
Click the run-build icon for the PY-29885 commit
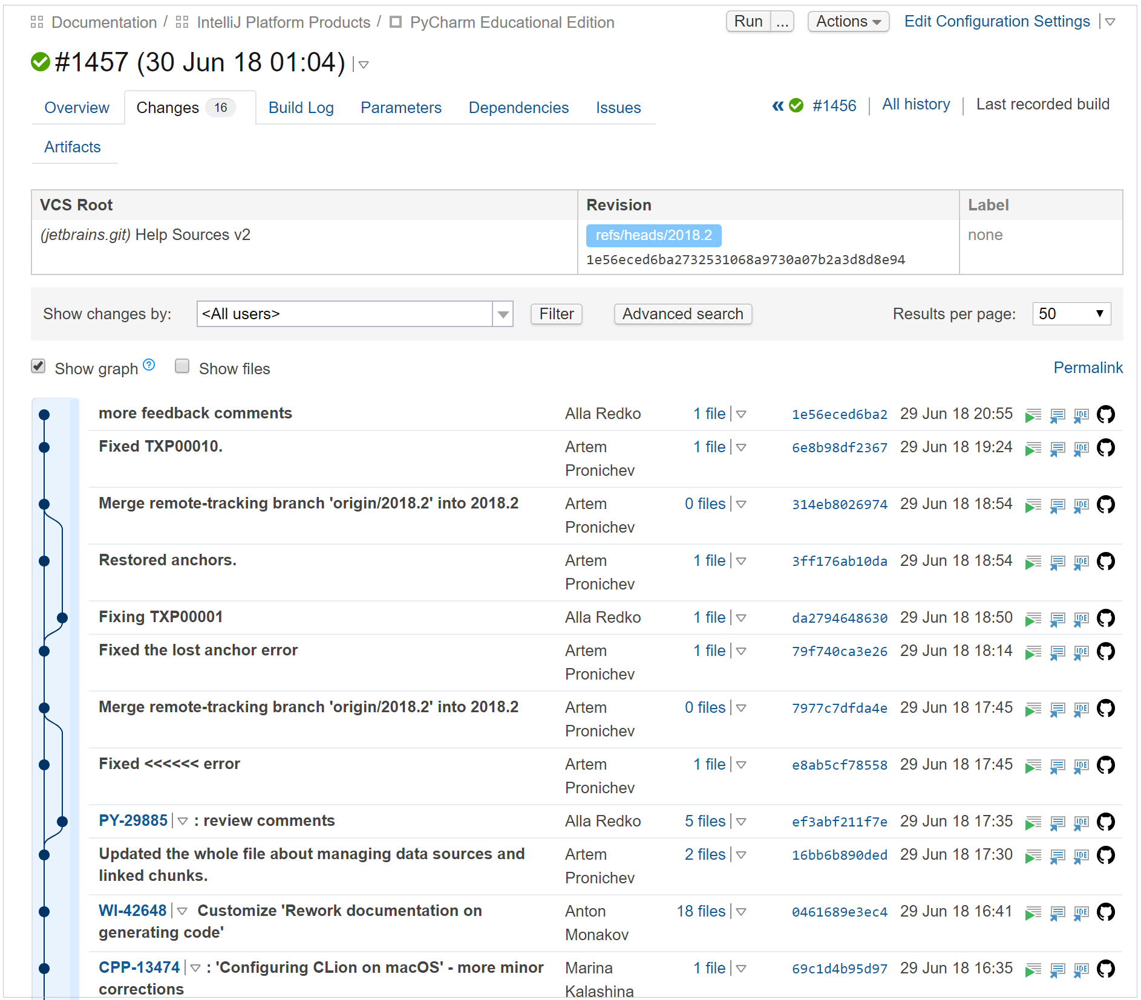pyautogui.click(x=1033, y=823)
